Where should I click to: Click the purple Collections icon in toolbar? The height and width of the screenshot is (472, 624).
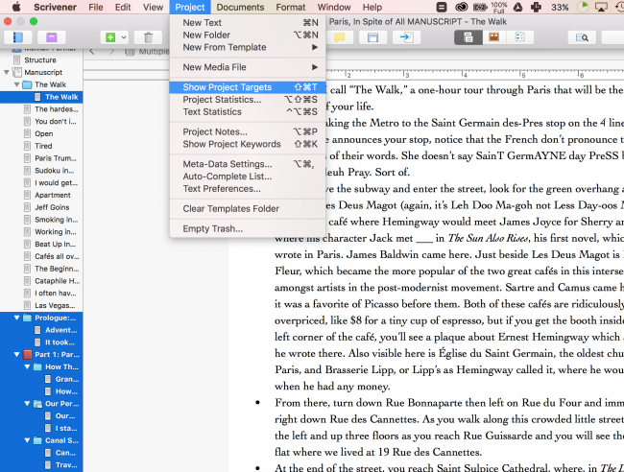tap(50, 37)
